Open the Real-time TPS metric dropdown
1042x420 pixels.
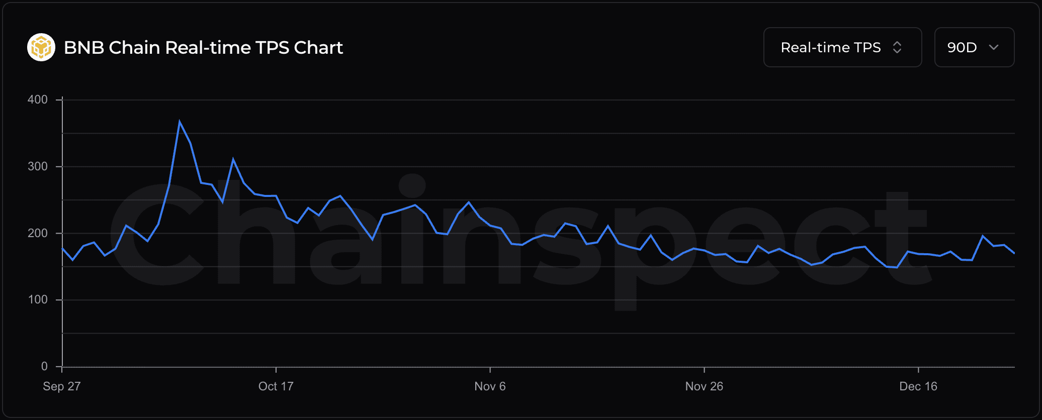click(842, 47)
